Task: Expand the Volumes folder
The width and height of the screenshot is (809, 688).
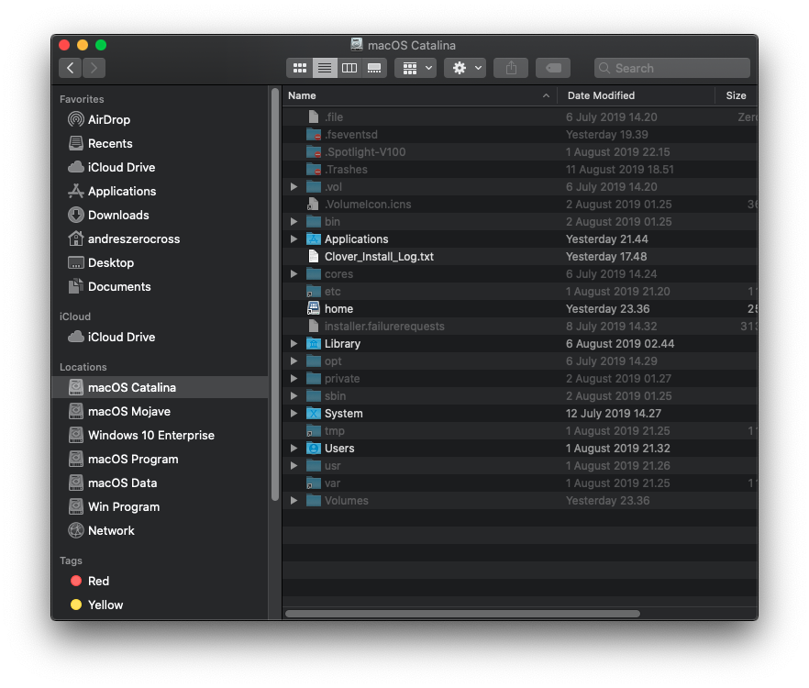Action: pyautogui.click(x=294, y=501)
